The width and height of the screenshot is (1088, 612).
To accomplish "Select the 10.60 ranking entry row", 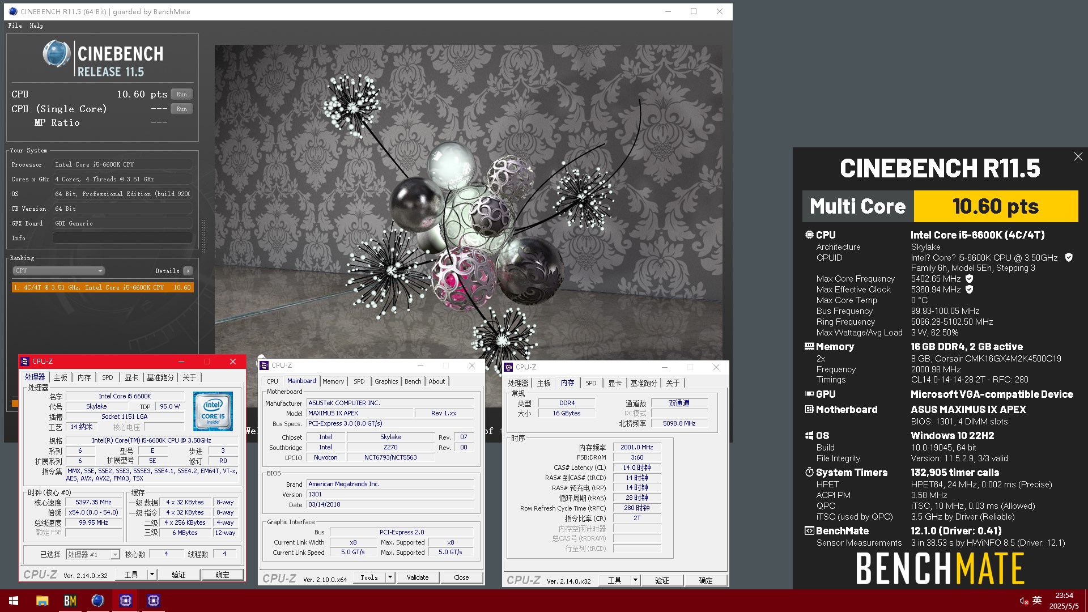I will (x=103, y=287).
